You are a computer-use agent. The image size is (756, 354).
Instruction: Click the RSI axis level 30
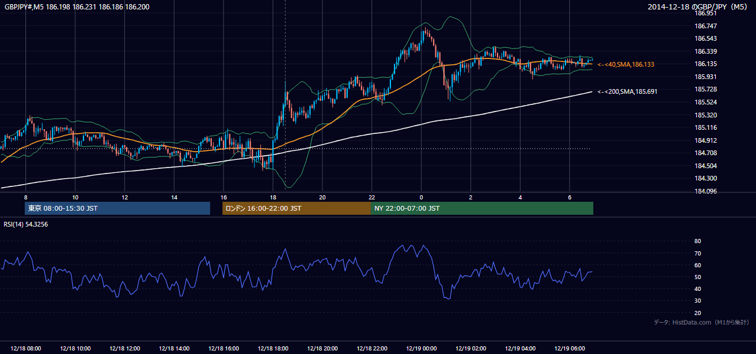point(698,301)
